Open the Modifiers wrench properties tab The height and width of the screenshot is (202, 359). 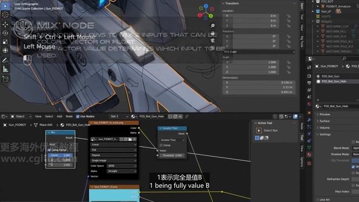point(309,120)
